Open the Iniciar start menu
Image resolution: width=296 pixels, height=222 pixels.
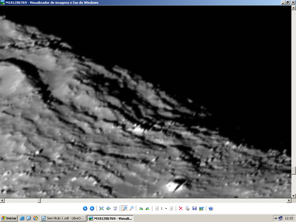click(x=9, y=218)
